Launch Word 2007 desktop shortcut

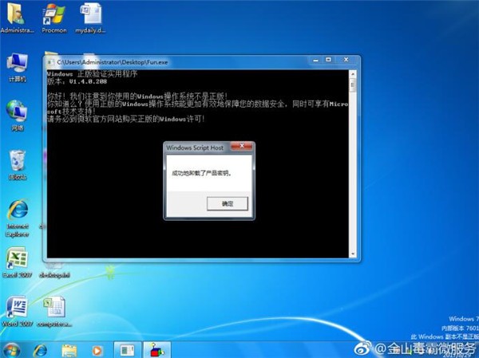(17, 311)
